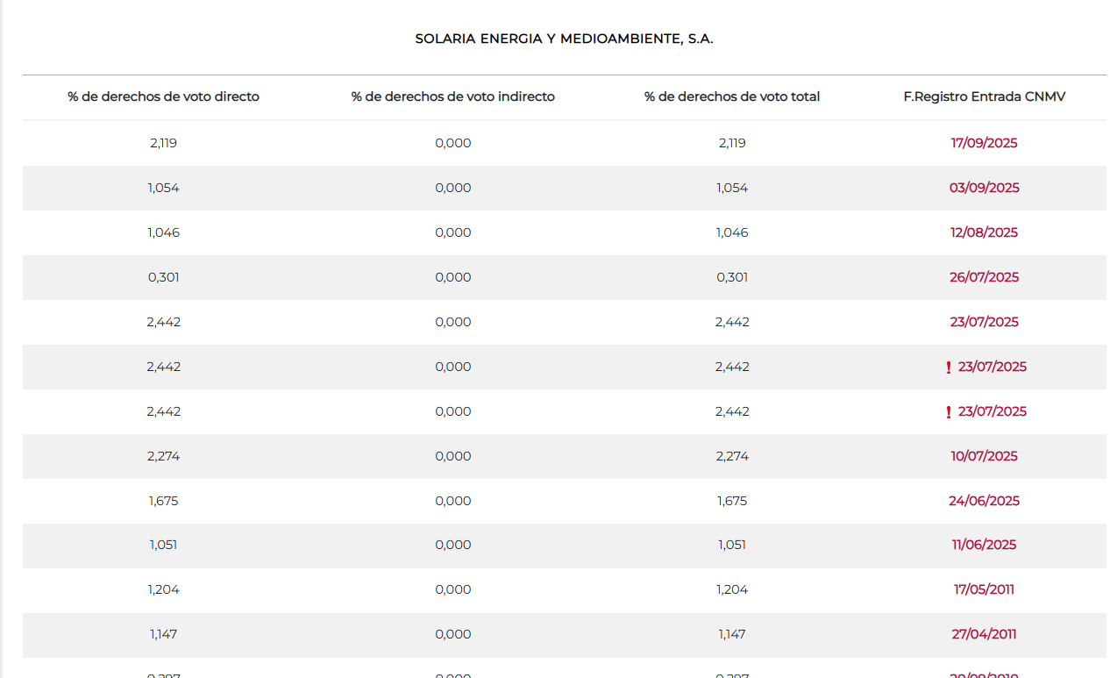This screenshot has height=678, width=1110.
Task: Select the 11/06/2025 date link
Action: pyautogui.click(x=984, y=545)
